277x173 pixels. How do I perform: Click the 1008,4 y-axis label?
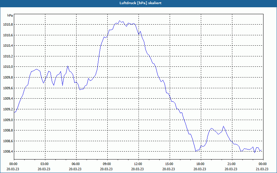(x=8, y=152)
